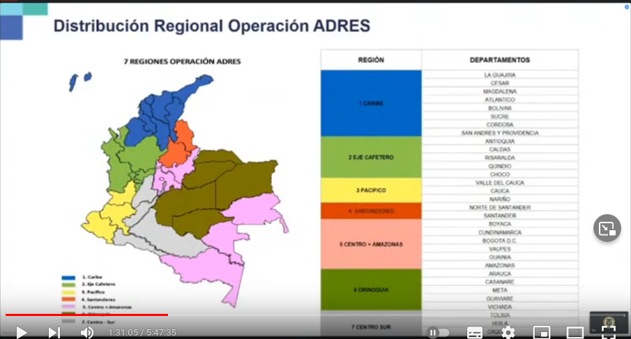Screen dimensions: 631x339
Task: Click the MAGDALENA table row
Action: pyautogui.click(x=500, y=91)
